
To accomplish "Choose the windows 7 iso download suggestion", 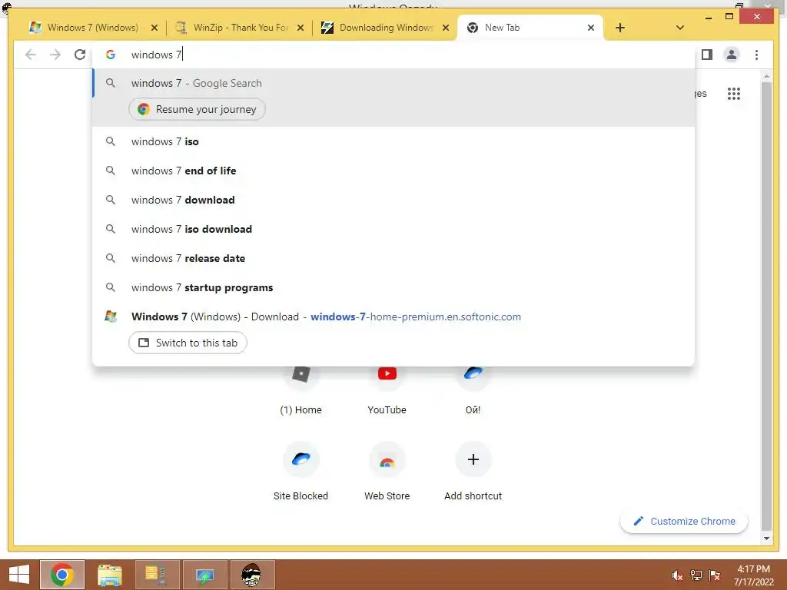I will (x=393, y=229).
